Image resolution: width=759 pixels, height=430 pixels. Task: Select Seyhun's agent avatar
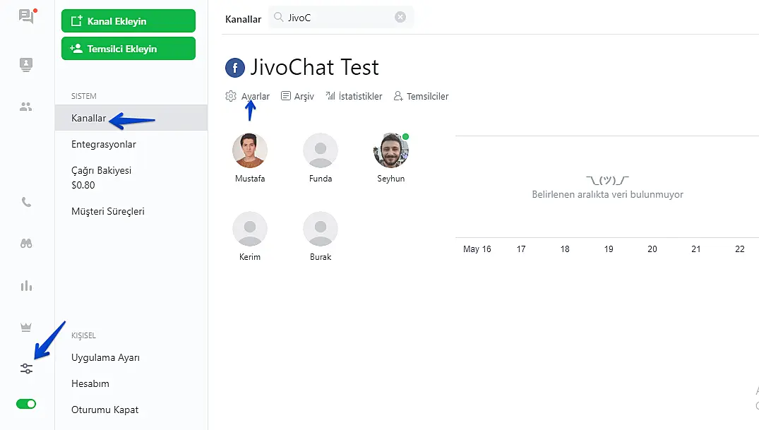click(390, 150)
